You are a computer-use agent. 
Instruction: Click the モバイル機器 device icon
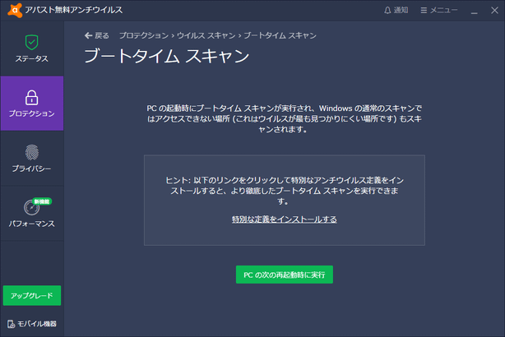(11, 324)
